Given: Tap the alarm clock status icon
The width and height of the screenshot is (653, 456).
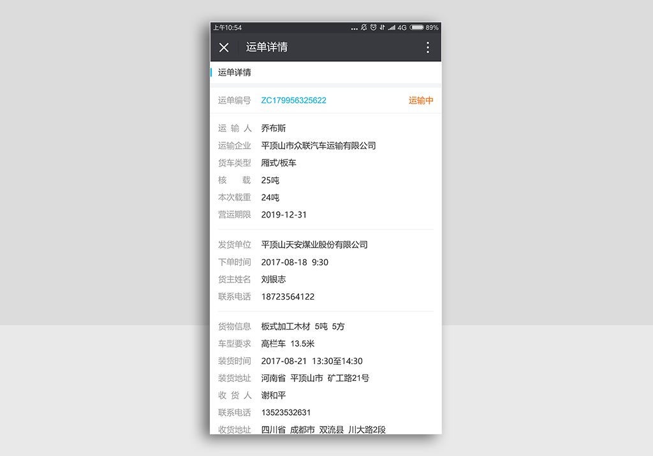Looking at the screenshot, I should coord(373,27).
